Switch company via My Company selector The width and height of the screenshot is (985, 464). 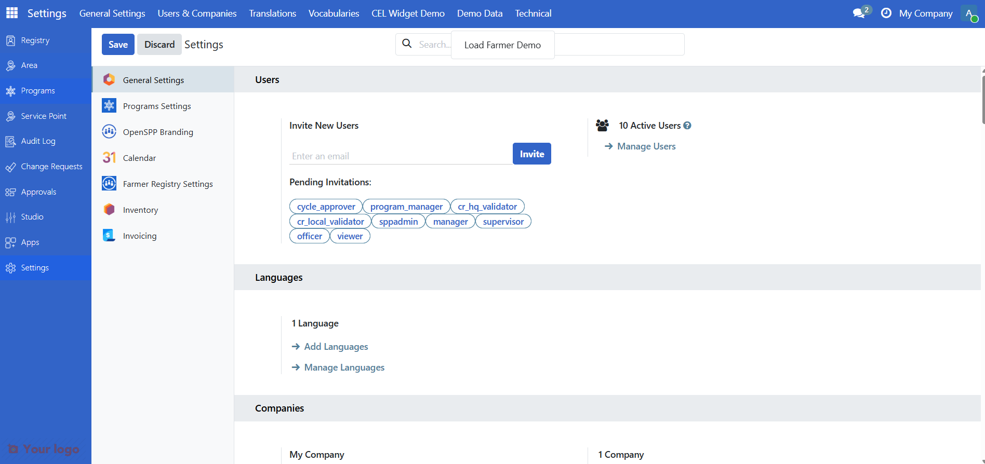coord(926,13)
